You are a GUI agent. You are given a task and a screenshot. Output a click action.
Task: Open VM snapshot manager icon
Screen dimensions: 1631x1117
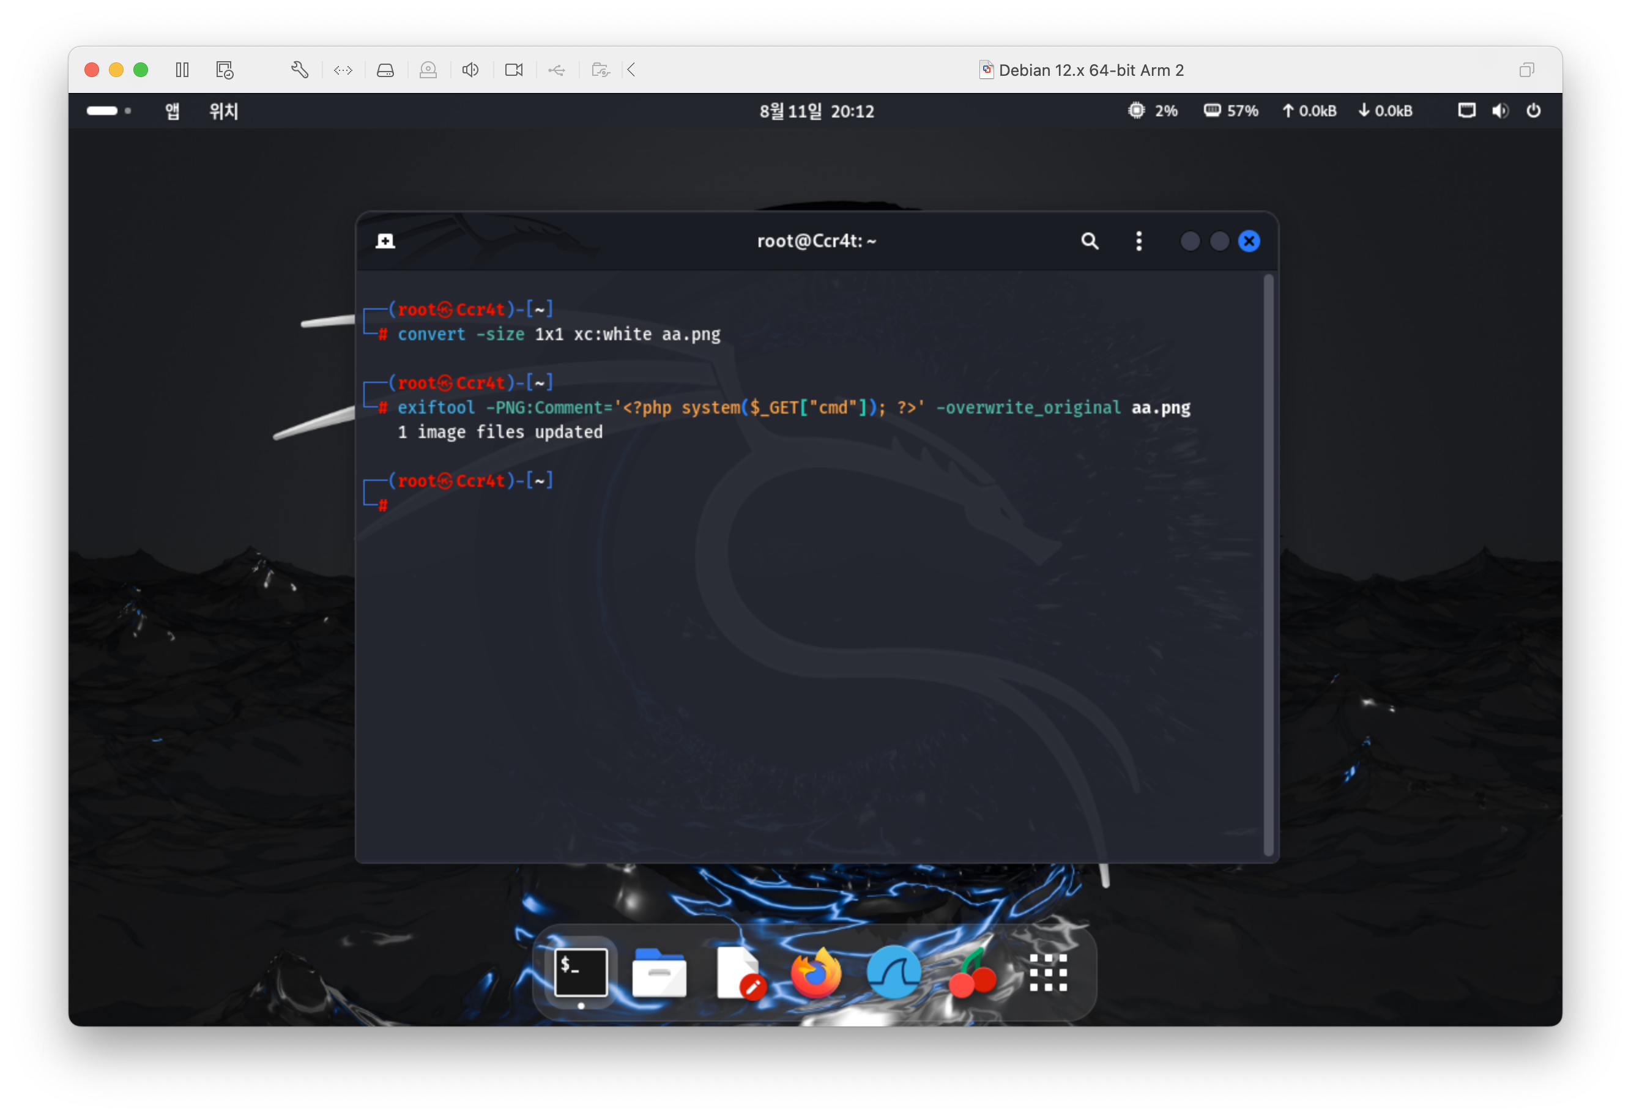click(225, 70)
